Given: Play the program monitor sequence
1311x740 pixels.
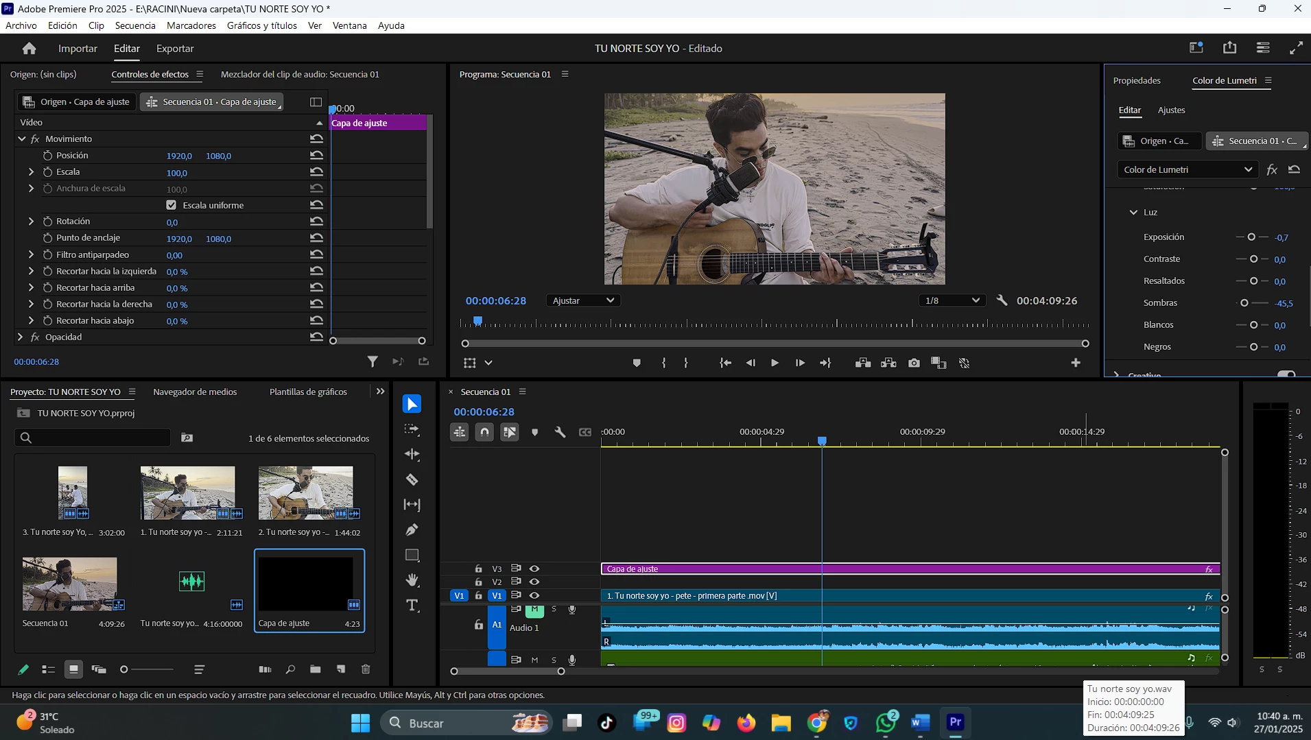Looking at the screenshot, I should [x=775, y=363].
